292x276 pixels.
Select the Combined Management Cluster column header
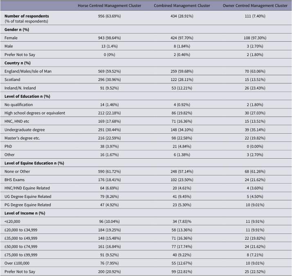click(x=182, y=6)
